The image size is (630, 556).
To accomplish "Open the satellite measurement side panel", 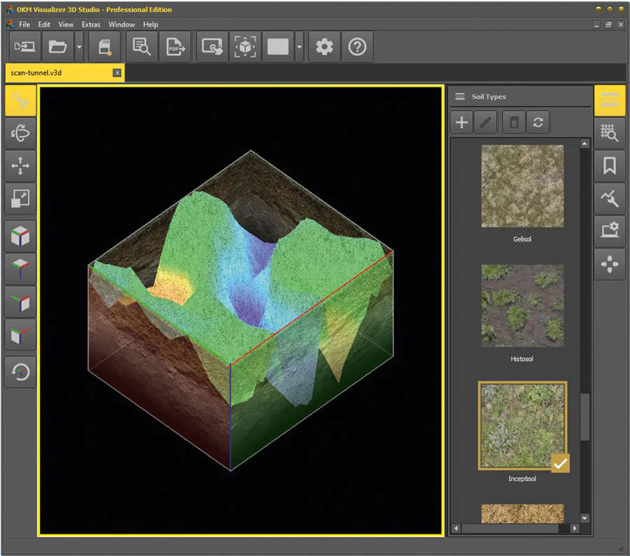I will pos(610,199).
